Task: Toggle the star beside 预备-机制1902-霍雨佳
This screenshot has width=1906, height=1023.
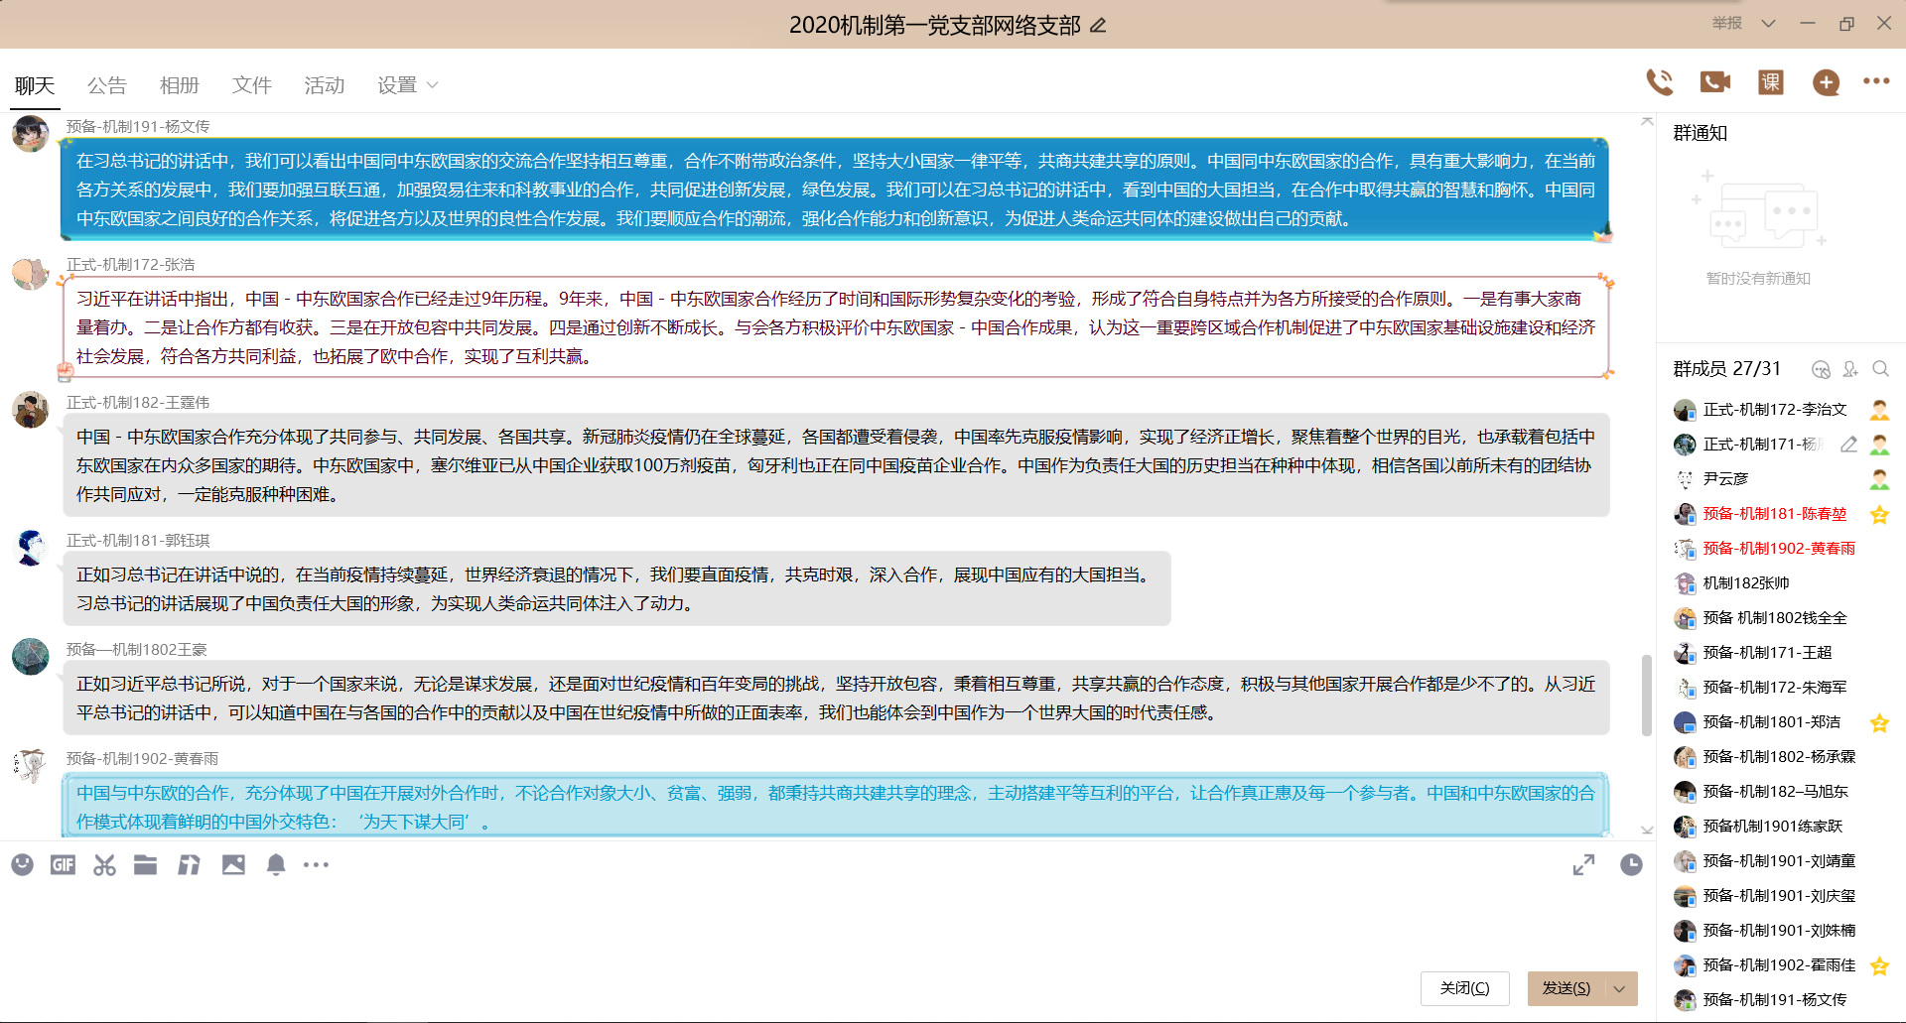Action: coord(1878,964)
